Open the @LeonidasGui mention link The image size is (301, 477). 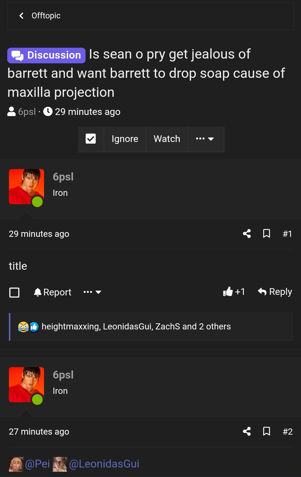tap(104, 464)
